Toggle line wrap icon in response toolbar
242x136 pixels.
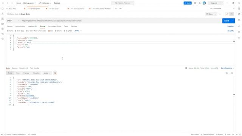(55, 73)
